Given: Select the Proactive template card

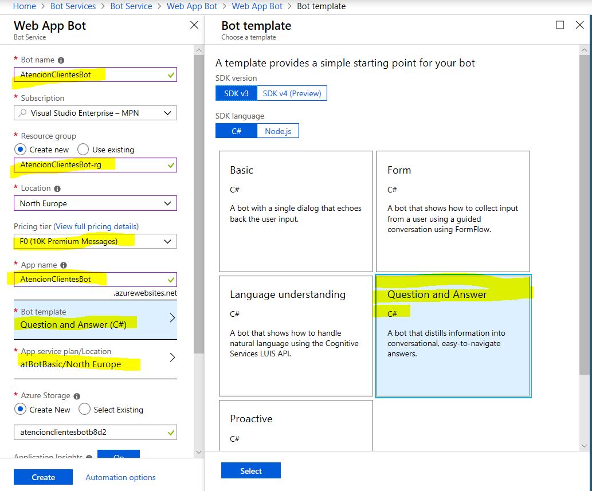Looking at the screenshot, I should (296, 426).
